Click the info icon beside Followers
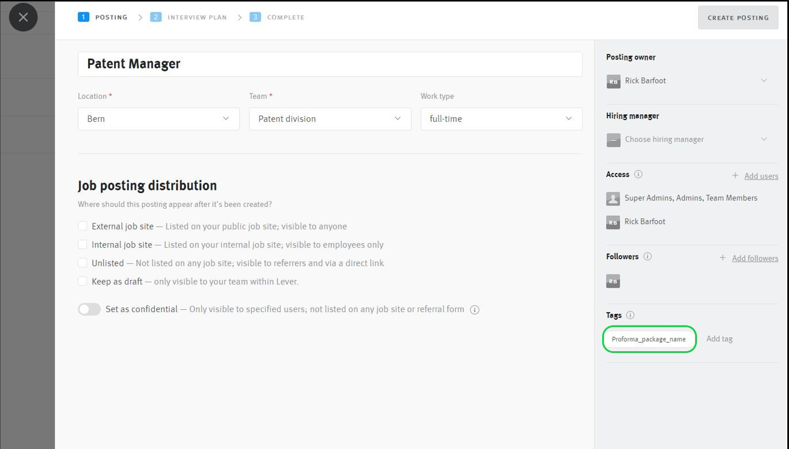 click(x=648, y=256)
